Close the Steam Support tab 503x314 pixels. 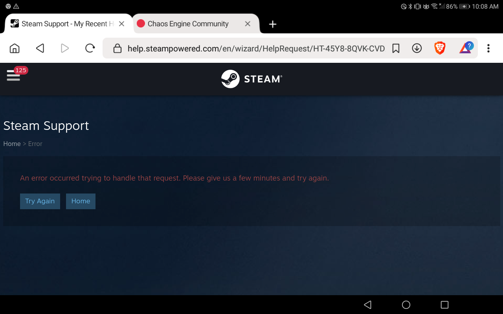[x=121, y=24]
